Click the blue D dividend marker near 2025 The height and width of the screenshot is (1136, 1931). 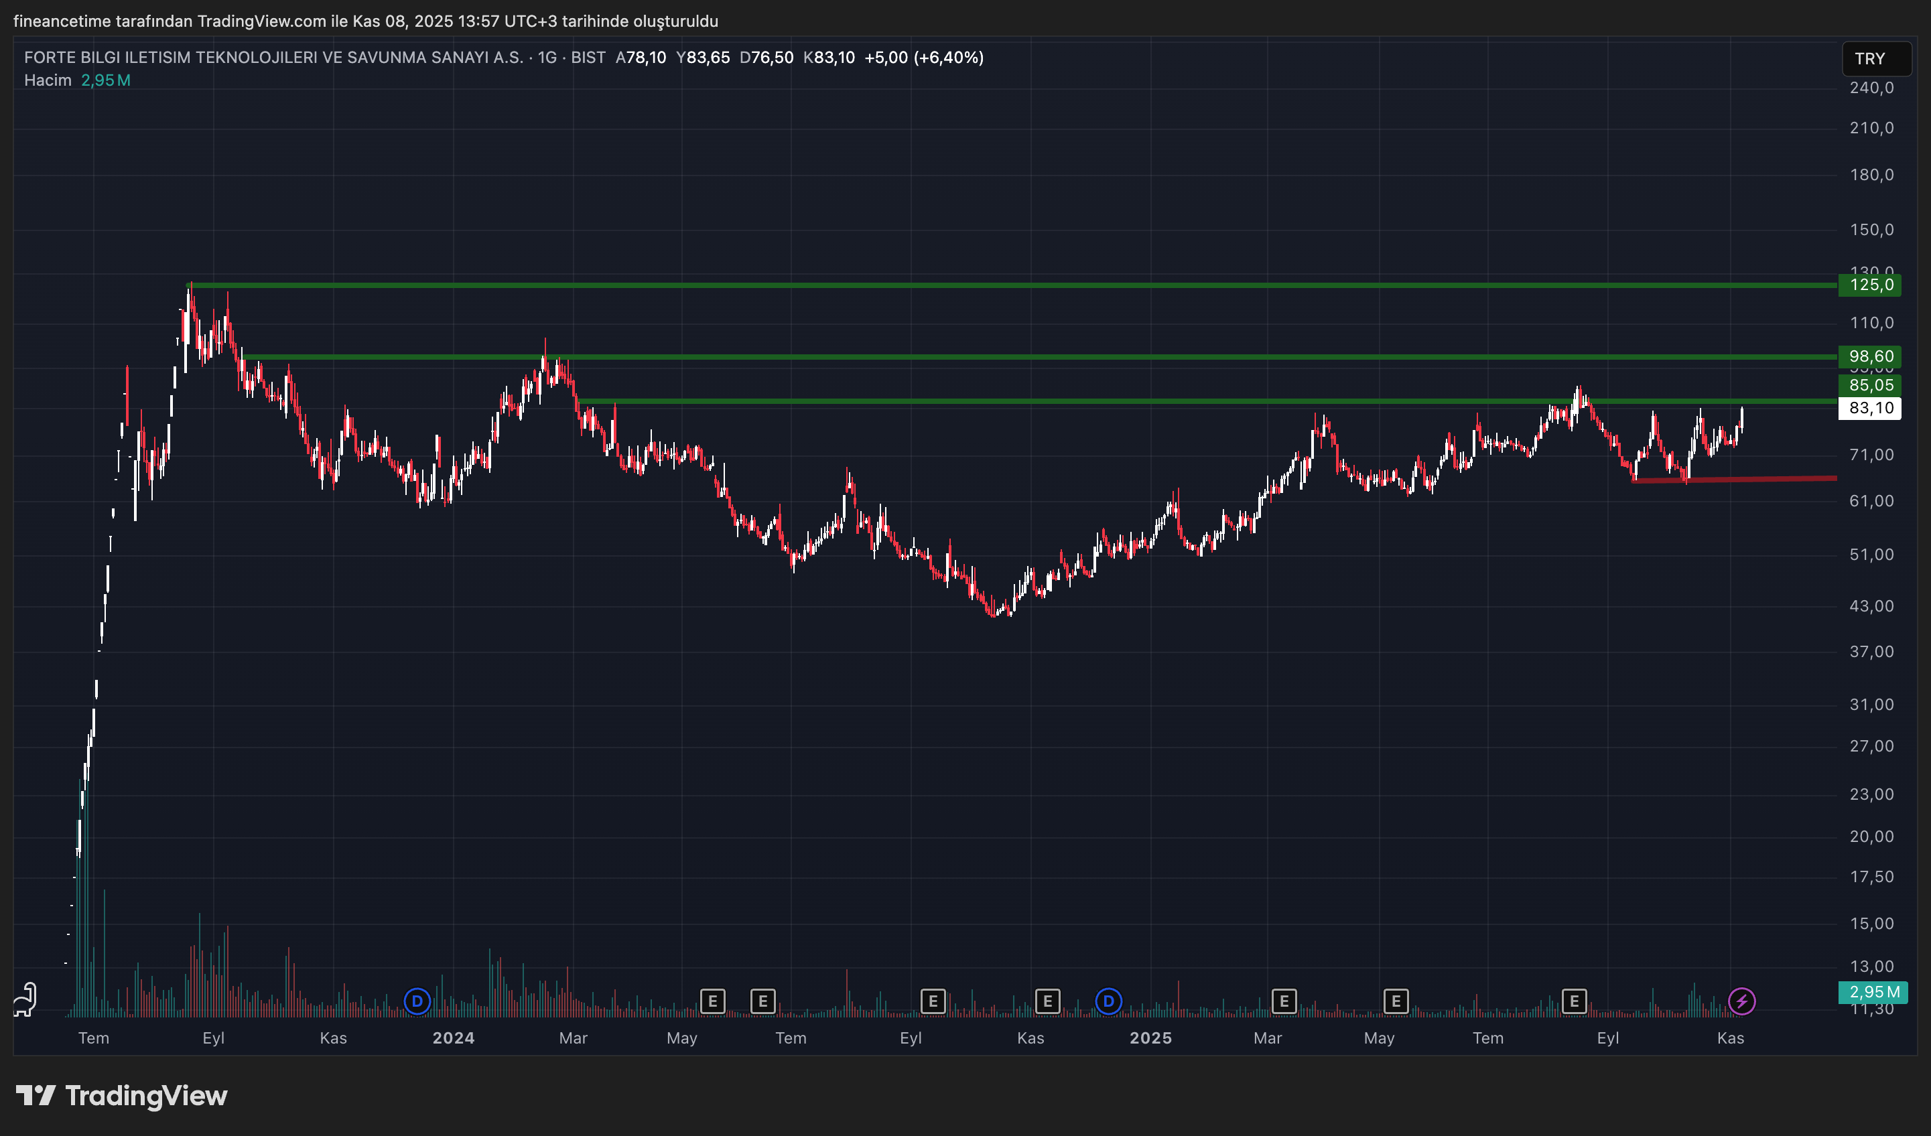point(1108,1001)
